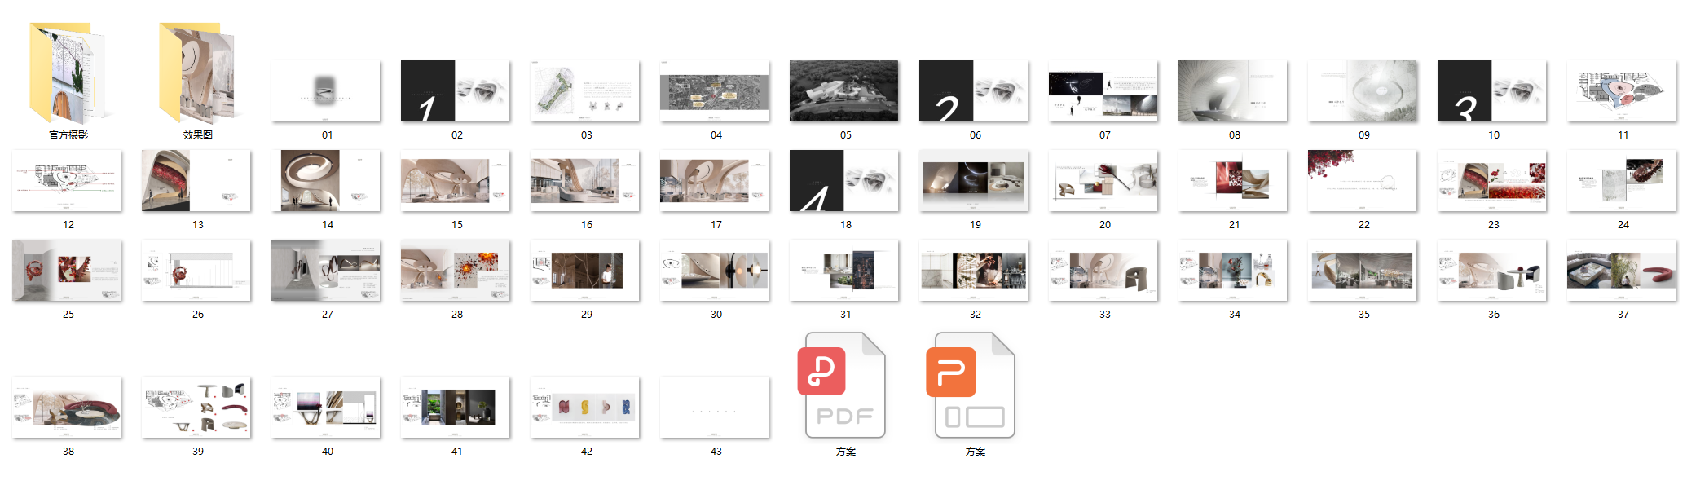Select thumbnail 10 with number 3

(x=1493, y=90)
